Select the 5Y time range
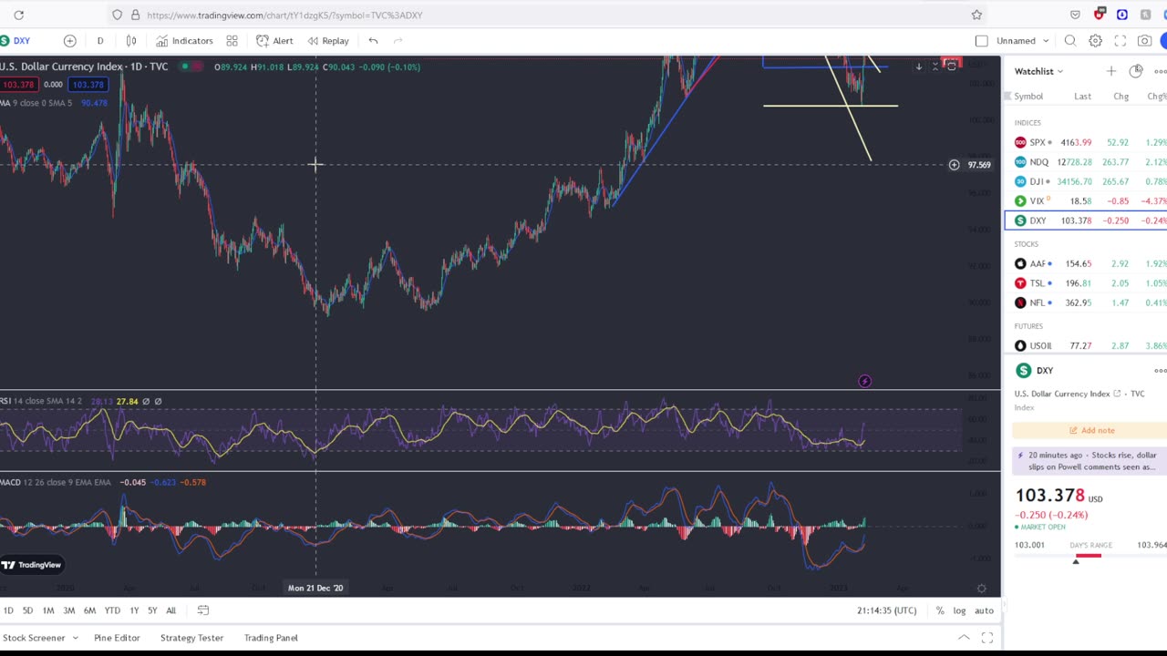Image resolution: width=1167 pixels, height=656 pixels. (x=152, y=610)
